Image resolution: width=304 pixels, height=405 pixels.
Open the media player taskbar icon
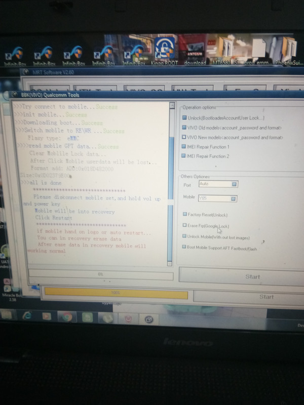[47, 316]
